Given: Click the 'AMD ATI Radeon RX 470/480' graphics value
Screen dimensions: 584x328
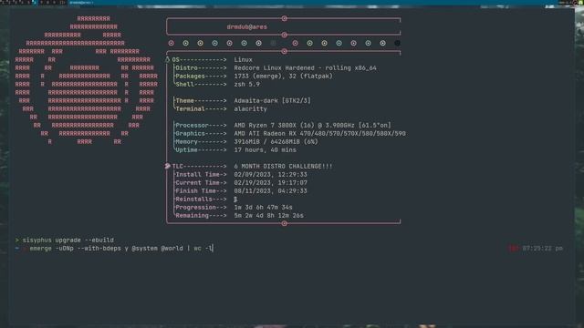Looking at the screenshot, I should click(319, 133).
